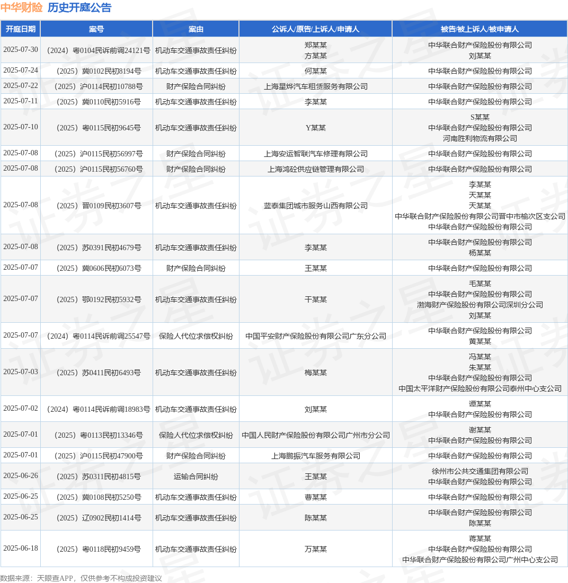Select case number 冀0108民初5250号
This screenshot has height=583, width=568.
coord(99,497)
